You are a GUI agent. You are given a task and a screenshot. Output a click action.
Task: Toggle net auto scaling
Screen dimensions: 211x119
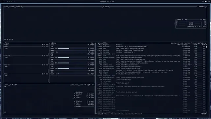pyautogui.click(x=77, y=85)
